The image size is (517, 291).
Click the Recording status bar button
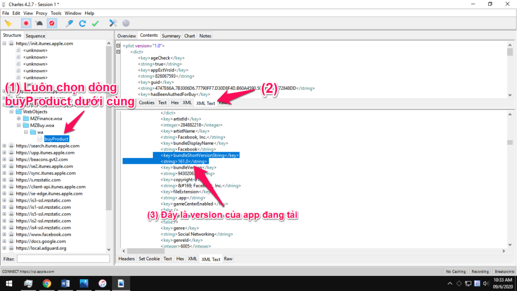(480, 271)
